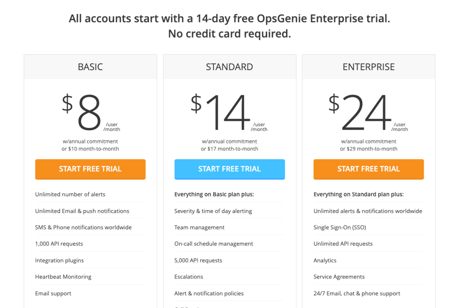
Task: Select the ENTERPRISE plan header
Action: (x=368, y=67)
